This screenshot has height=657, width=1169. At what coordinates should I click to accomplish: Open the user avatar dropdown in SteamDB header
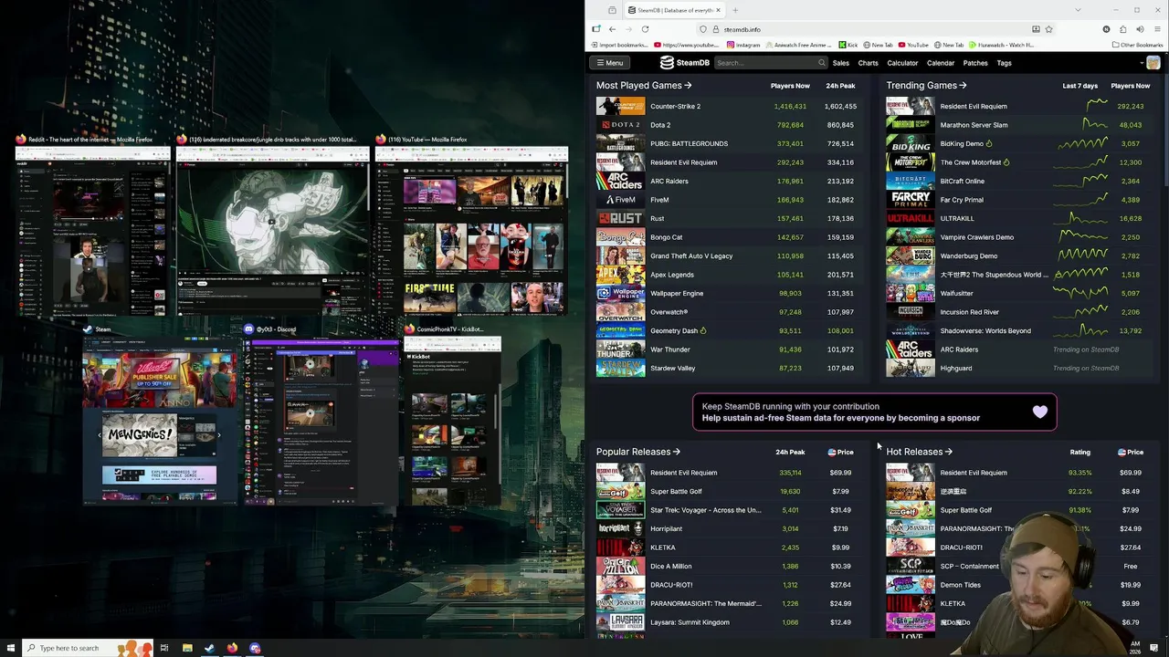(x=1149, y=63)
